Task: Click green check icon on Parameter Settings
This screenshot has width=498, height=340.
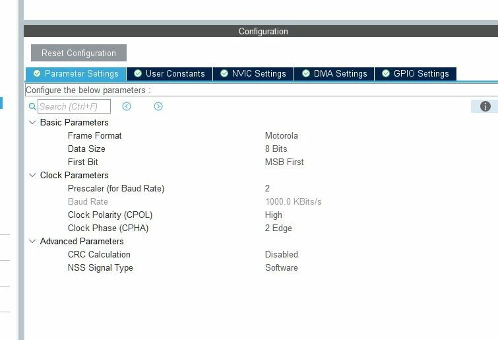Action: coord(37,73)
